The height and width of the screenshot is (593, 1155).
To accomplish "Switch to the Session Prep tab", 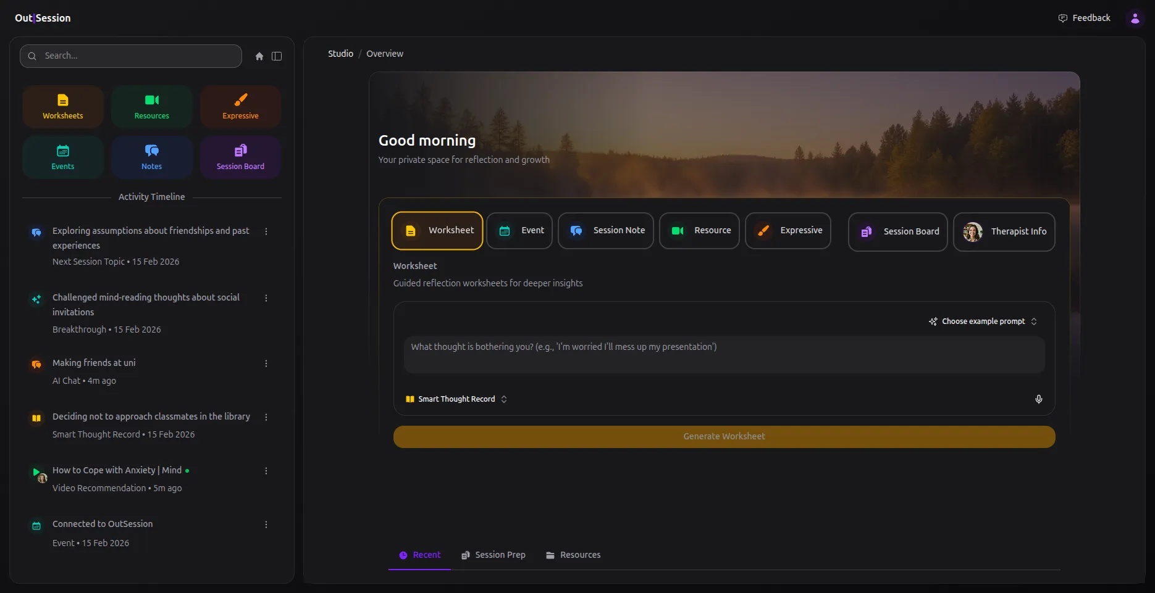I will point(493,555).
